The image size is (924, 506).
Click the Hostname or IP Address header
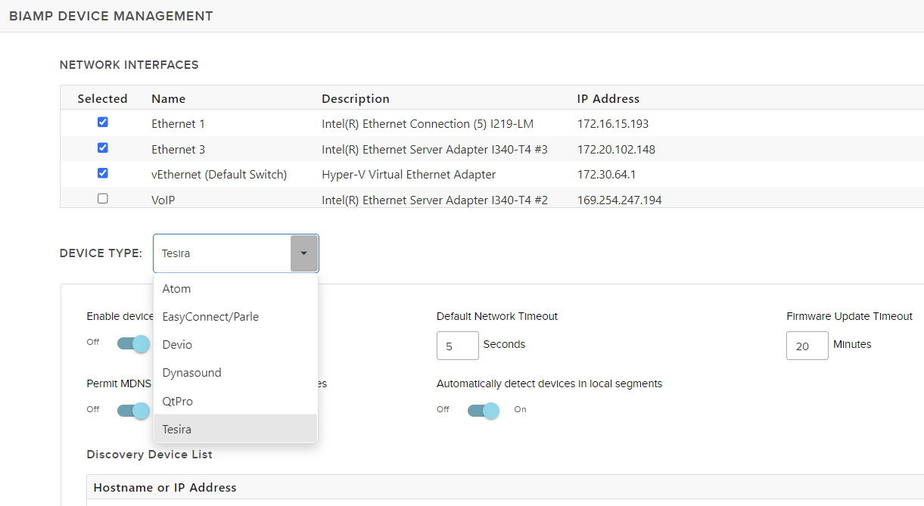[x=165, y=487]
